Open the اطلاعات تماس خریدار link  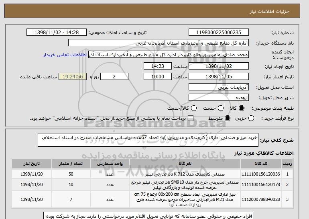point(65,55)
